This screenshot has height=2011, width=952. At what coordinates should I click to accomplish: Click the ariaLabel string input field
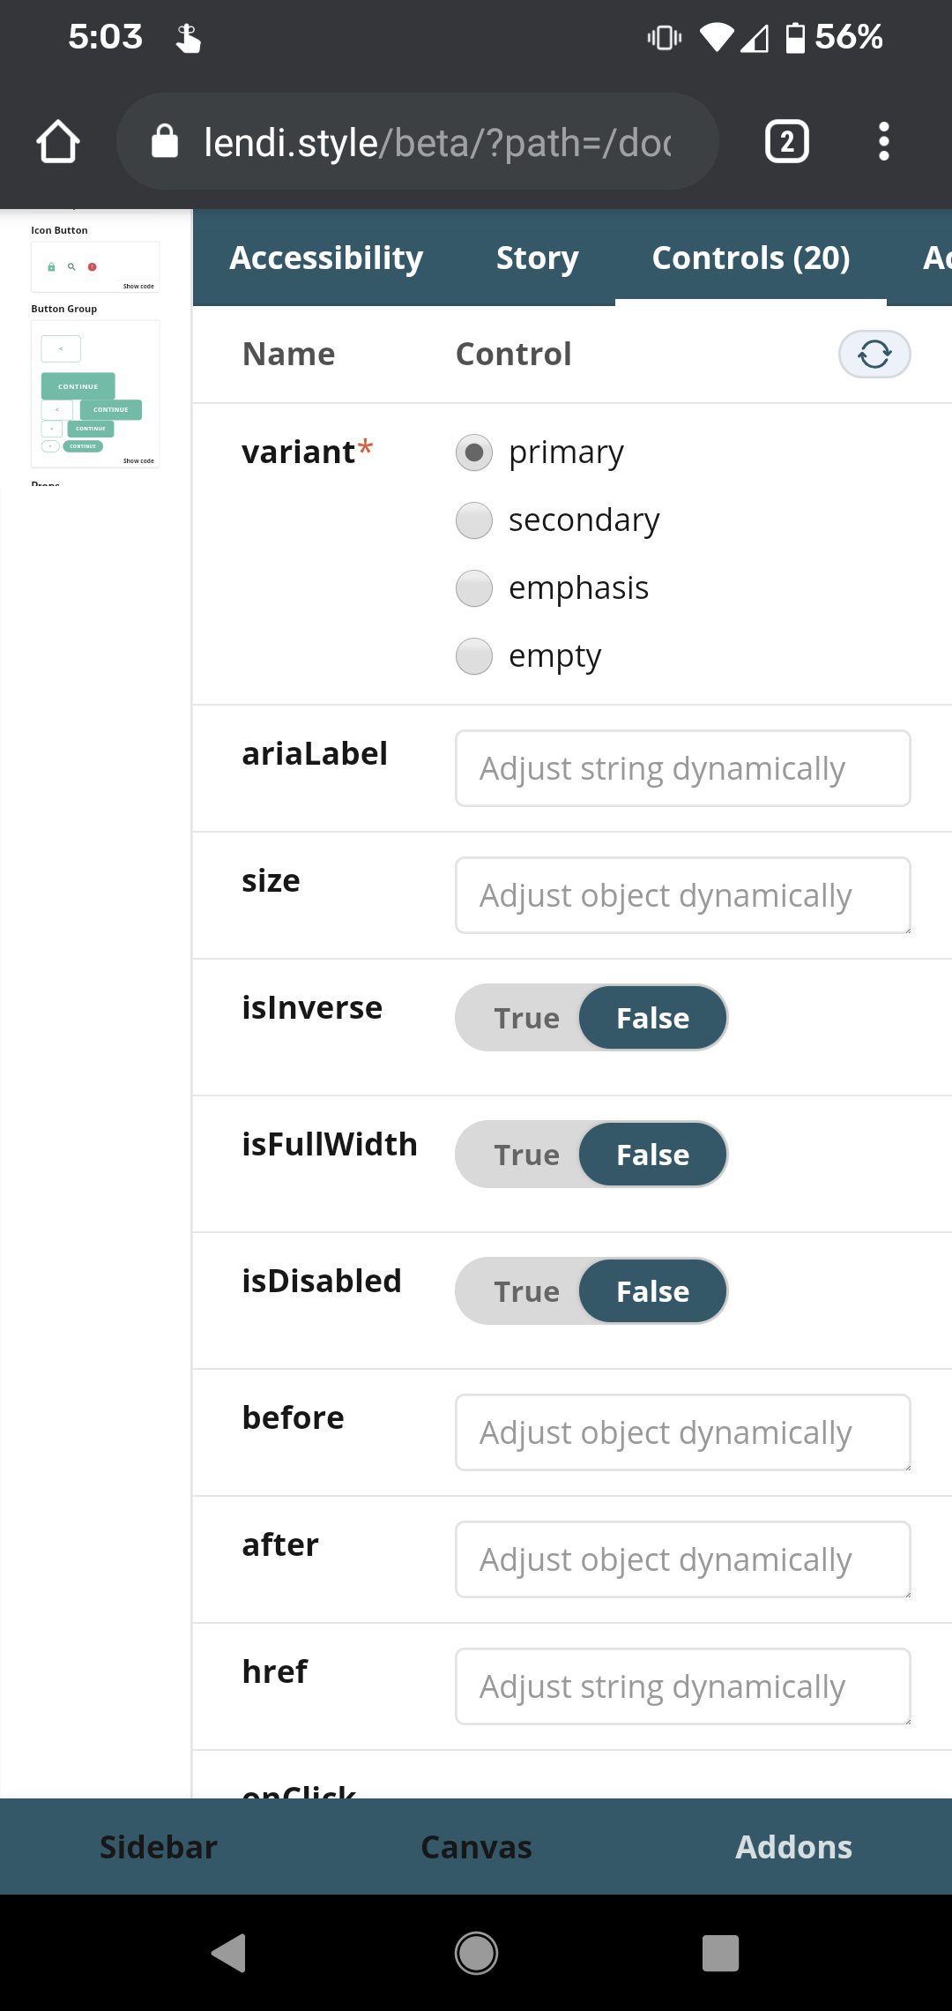(x=682, y=767)
